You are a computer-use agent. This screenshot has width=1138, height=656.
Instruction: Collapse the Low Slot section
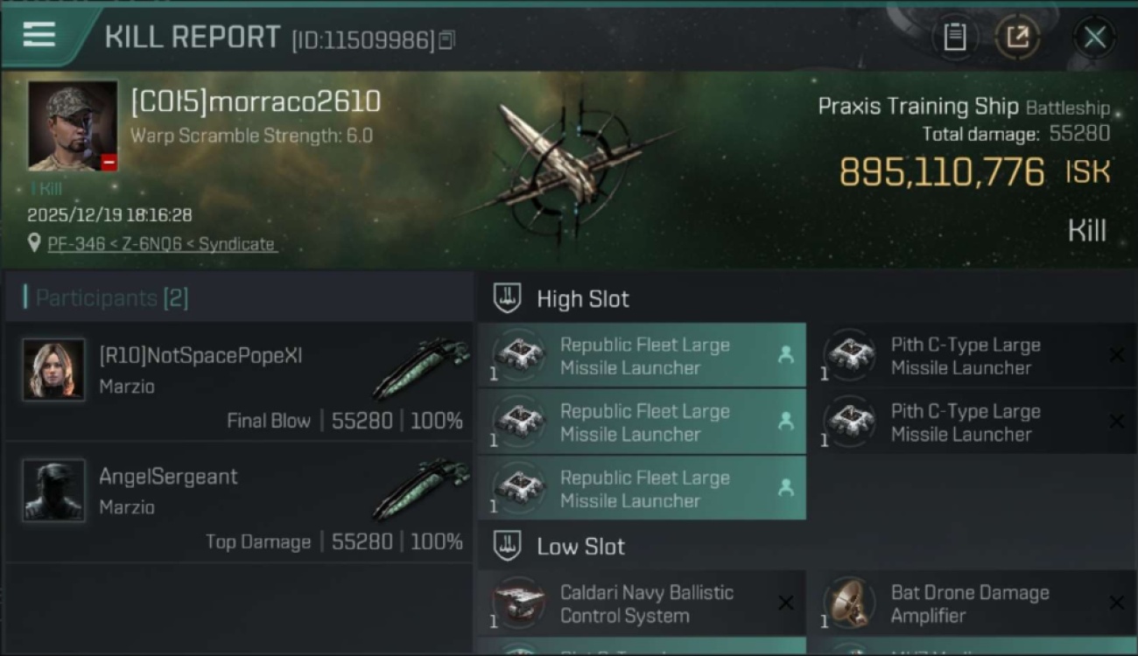point(508,547)
